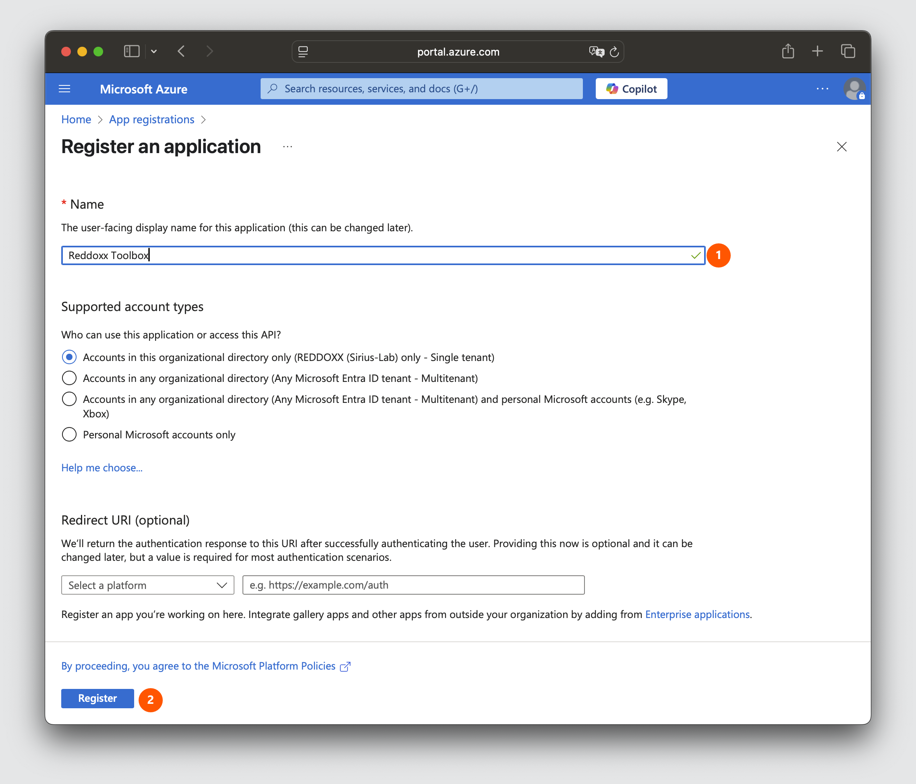This screenshot has width=916, height=784.
Task: Focus the Search resources, services, and docs box
Action: point(421,89)
